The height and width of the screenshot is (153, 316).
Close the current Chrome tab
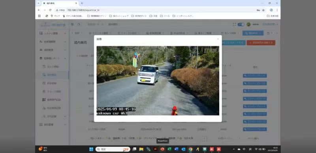pyautogui.click(x=76, y=3)
